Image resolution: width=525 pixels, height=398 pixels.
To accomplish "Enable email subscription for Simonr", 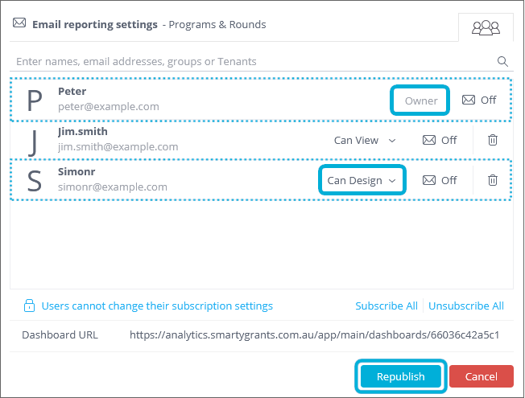I will [x=440, y=180].
